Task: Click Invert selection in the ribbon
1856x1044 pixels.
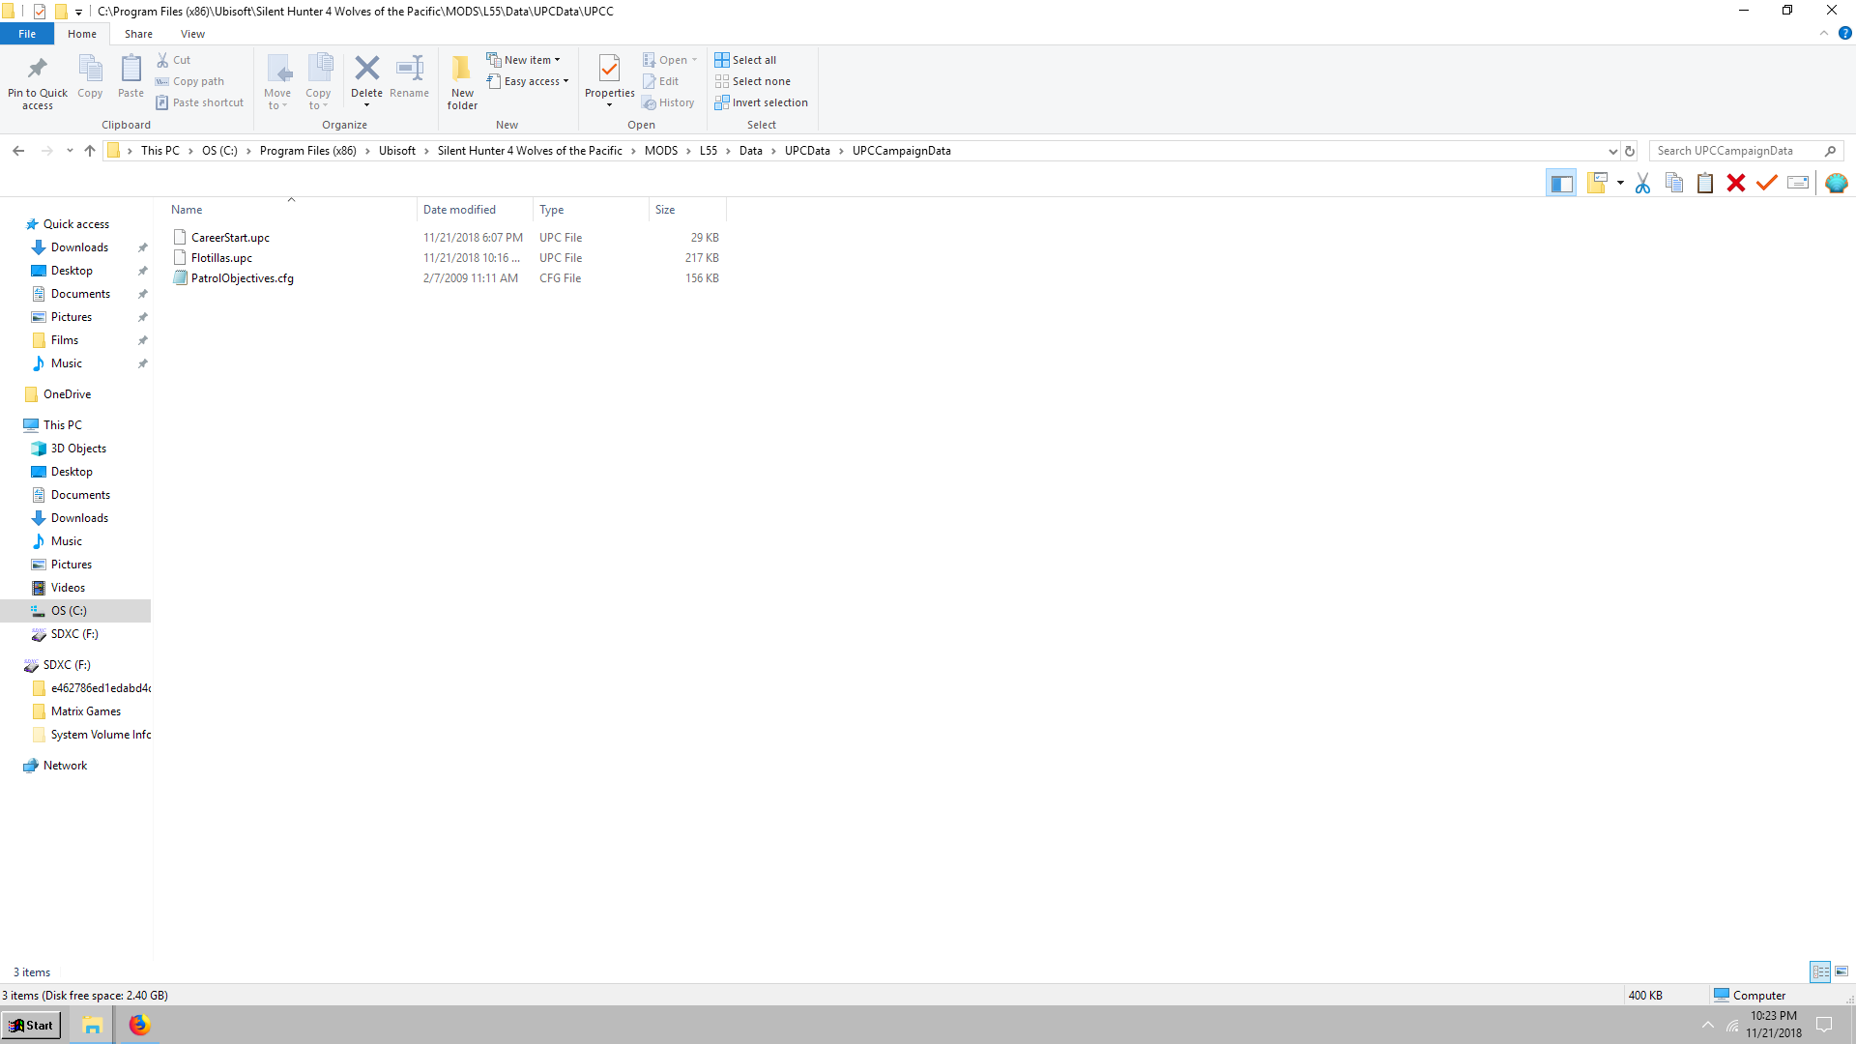Action: (761, 102)
